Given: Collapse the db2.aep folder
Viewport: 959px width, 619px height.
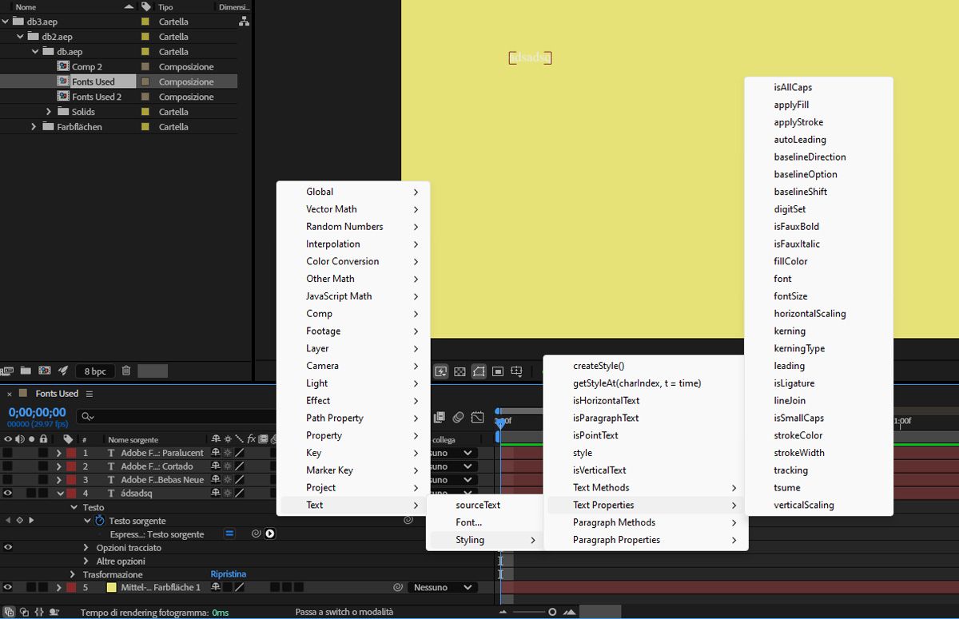Looking at the screenshot, I should 21,37.
